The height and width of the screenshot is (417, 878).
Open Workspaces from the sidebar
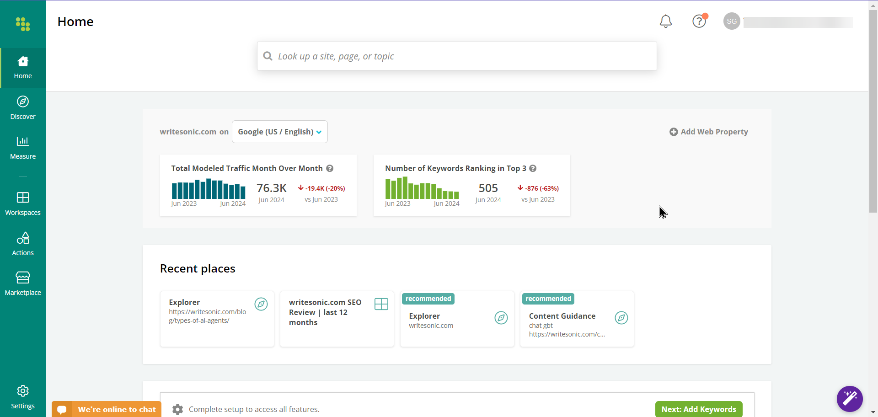point(22,203)
